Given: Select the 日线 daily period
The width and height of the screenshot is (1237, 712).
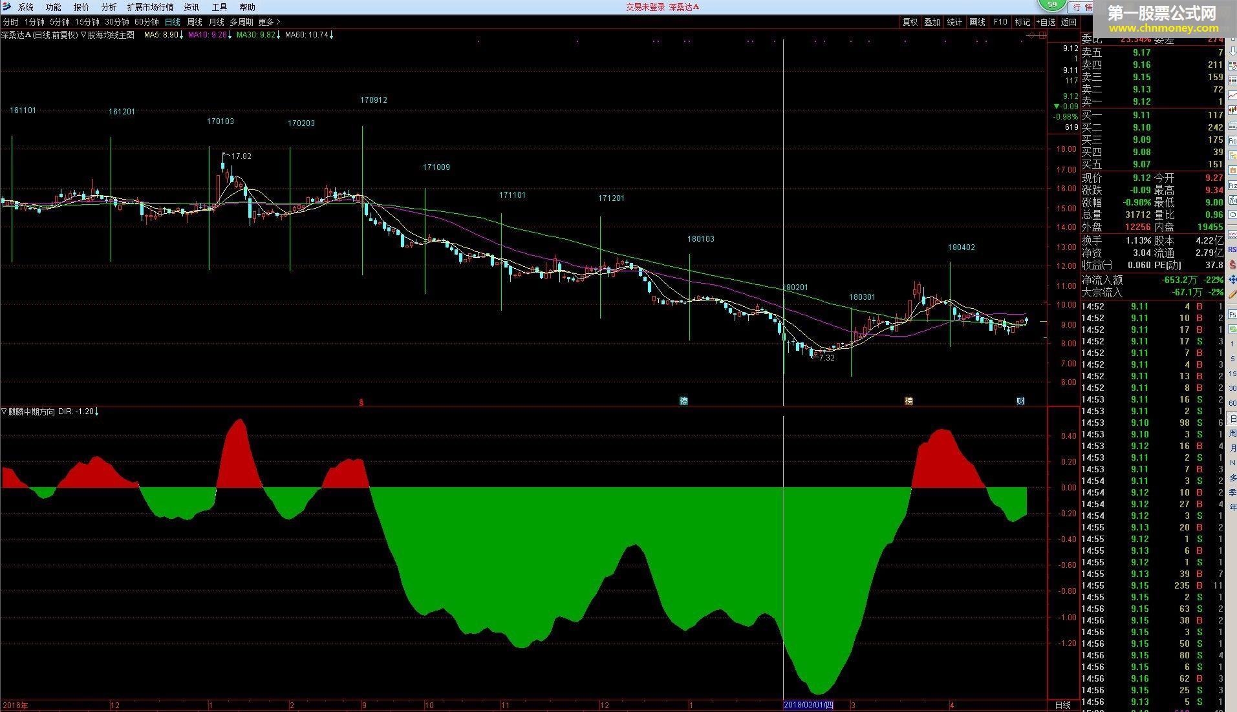Looking at the screenshot, I should 173,22.
